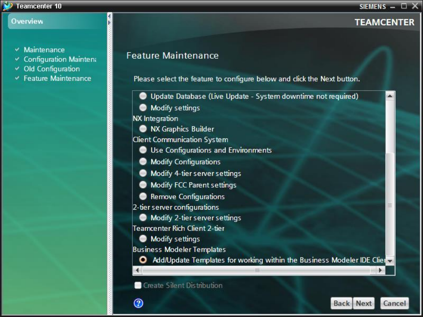This screenshot has width=423, height=317.
Task: Minimize the Teamcenter 10 window
Action: [x=393, y=6]
